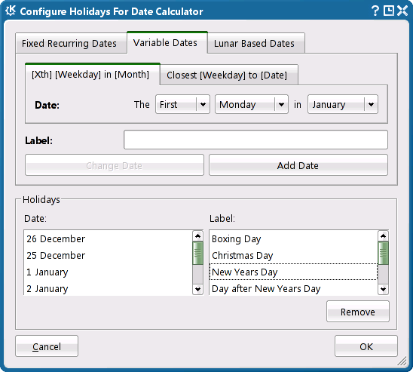Click the Add Date button
413x372 pixels.
[298, 165]
